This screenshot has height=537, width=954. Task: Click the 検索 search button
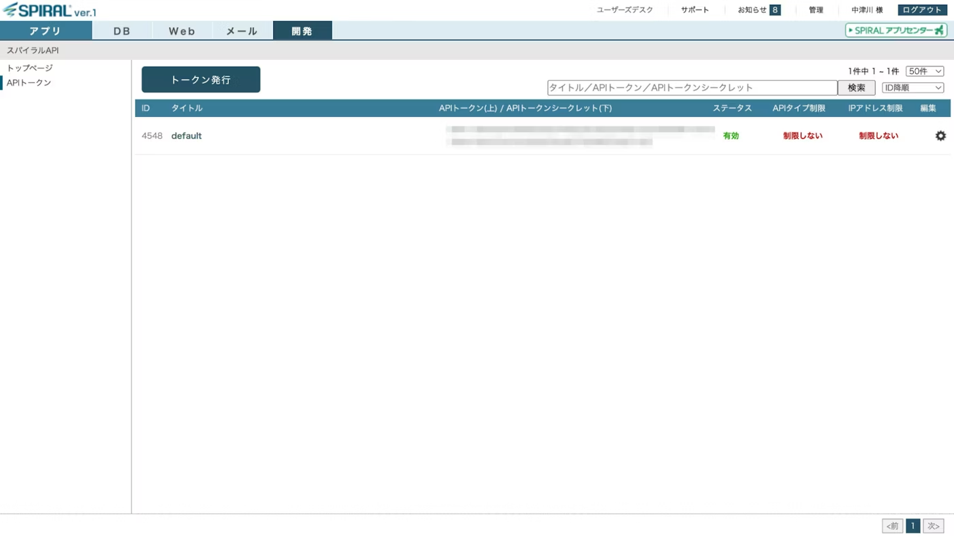pos(856,87)
